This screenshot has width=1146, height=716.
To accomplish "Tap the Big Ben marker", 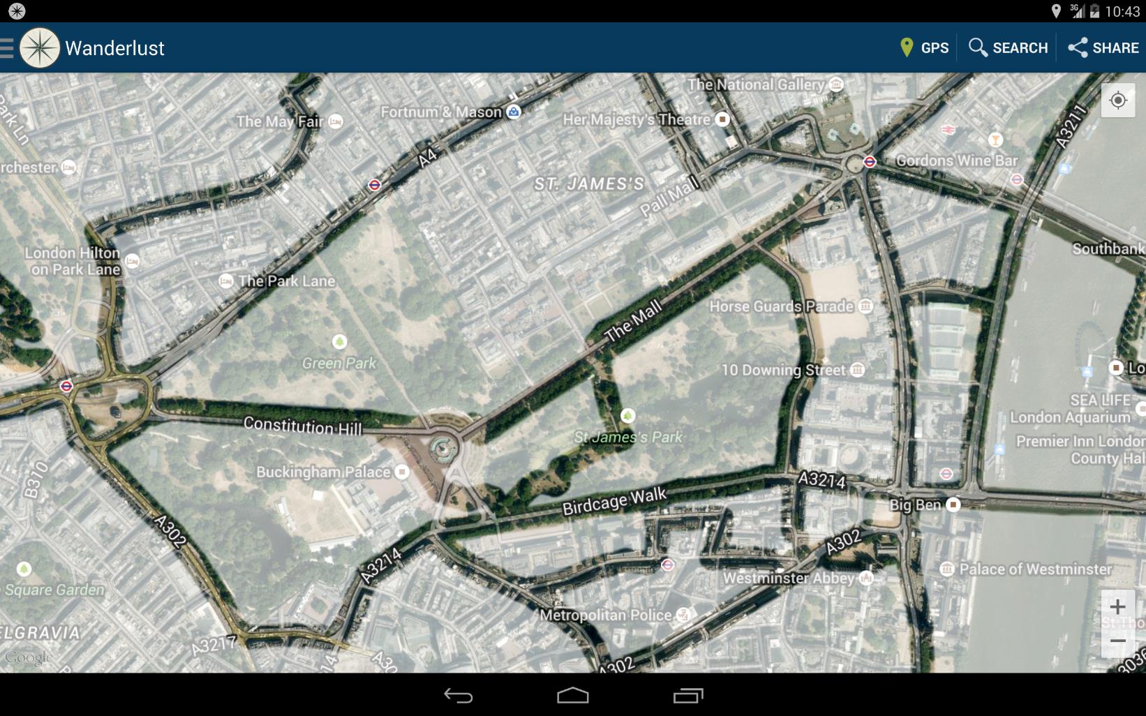I will coord(953,504).
